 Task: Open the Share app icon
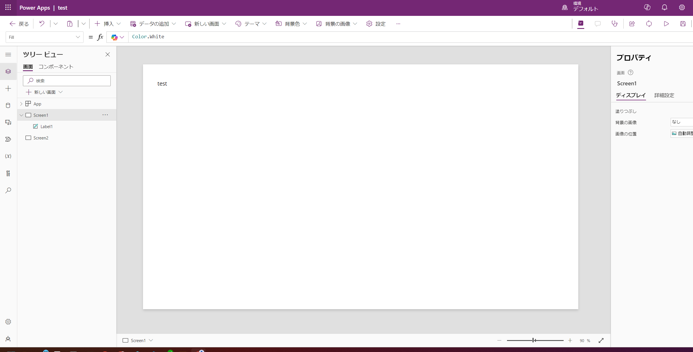coord(632,24)
